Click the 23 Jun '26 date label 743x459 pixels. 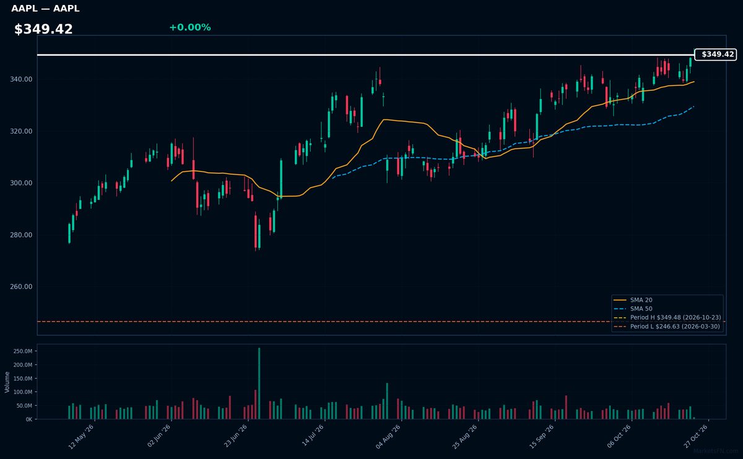coord(234,437)
